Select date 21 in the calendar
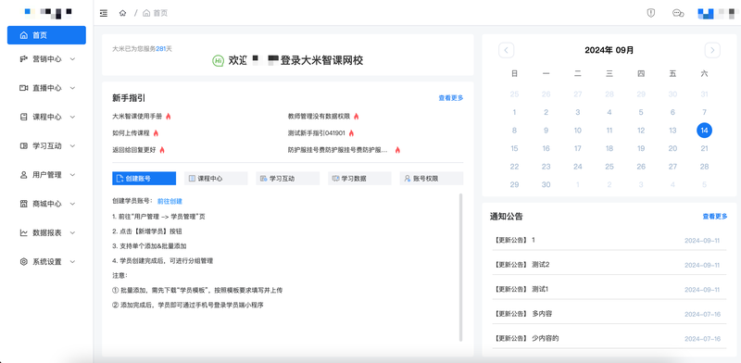Viewport: 741px width, 363px height. click(704, 148)
